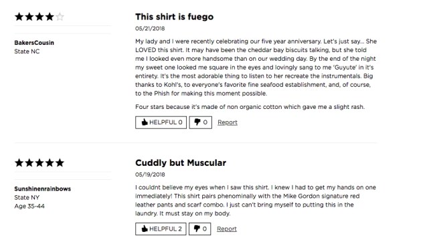Click thumbs-down icon on 'This shirt is fuego'
The width and height of the screenshot is (435, 242).
tap(197, 122)
